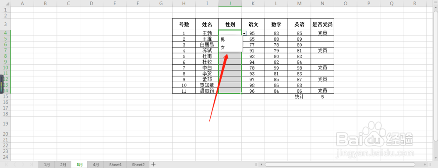This screenshot has height=168, width=438.
Task: Open the Sheet2 tab
Action: (x=138, y=164)
